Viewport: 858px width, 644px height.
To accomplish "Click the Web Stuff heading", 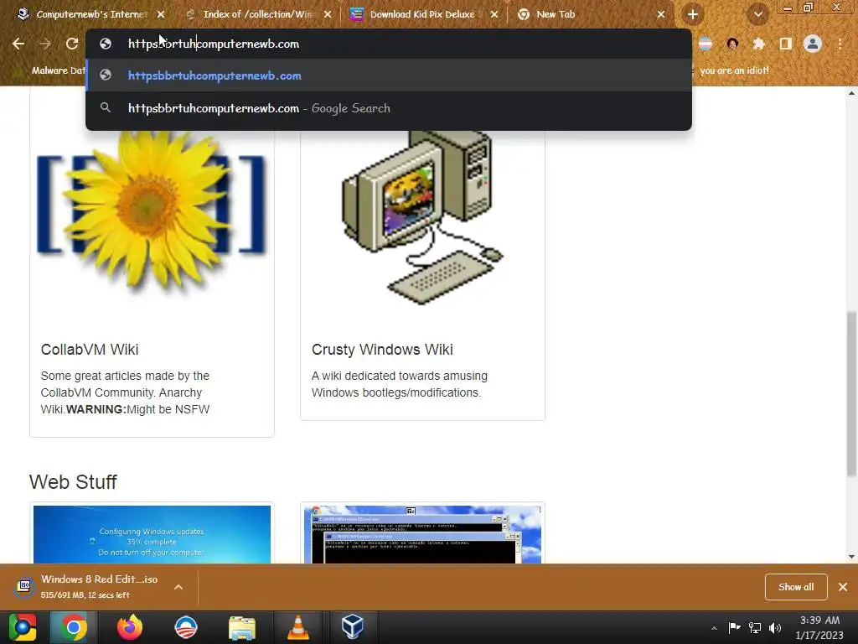I will click(x=73, y=482).
